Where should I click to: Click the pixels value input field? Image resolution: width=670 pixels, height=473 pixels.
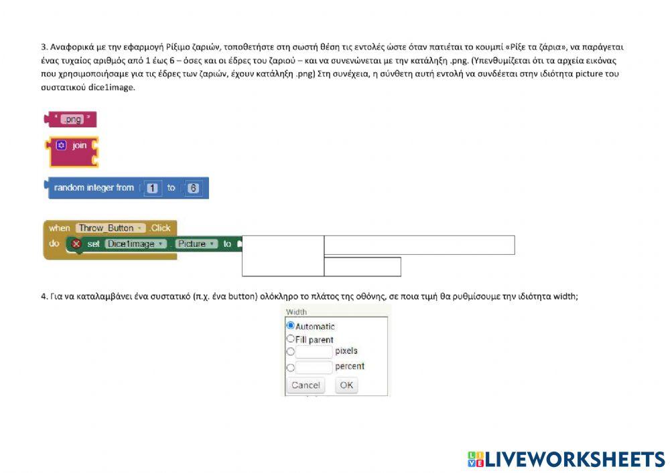click(x=314, y=351)
